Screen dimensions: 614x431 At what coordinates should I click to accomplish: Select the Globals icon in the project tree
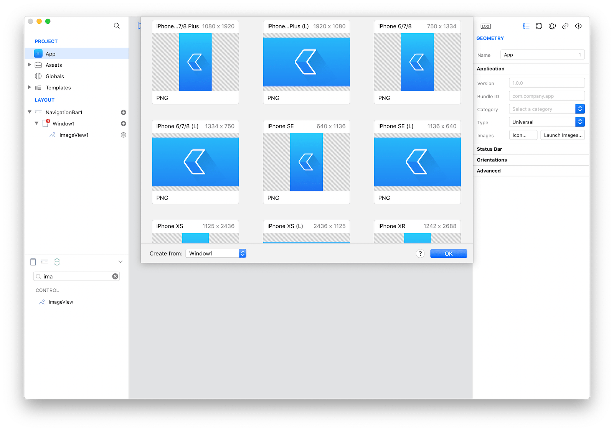click(38, 76)
